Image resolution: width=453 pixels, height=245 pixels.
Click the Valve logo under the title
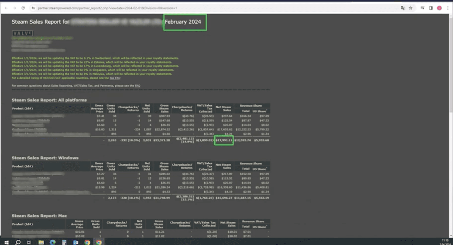click(22, 33)
